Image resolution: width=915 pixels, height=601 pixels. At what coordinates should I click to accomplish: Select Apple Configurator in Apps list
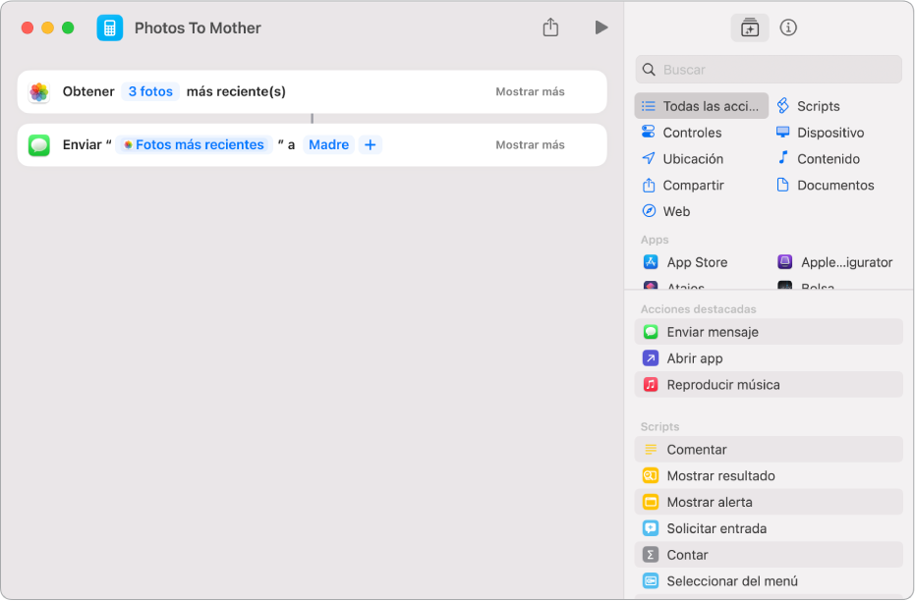point(835,262)
